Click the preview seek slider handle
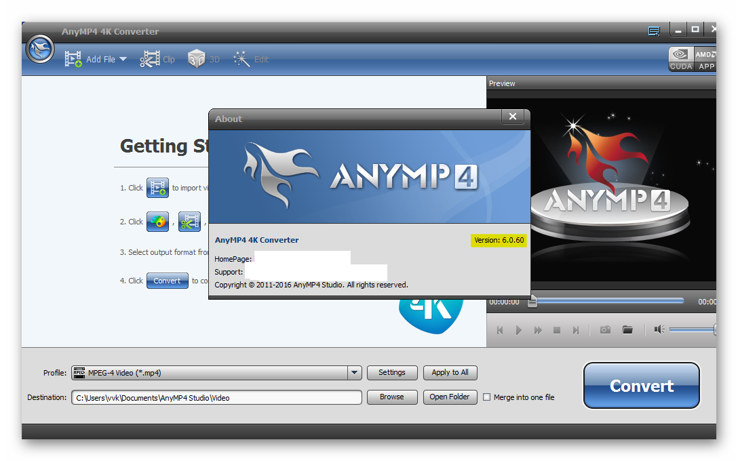Viewport: 738px width, 461px height. pyautogui.click(x=532, y=302)
